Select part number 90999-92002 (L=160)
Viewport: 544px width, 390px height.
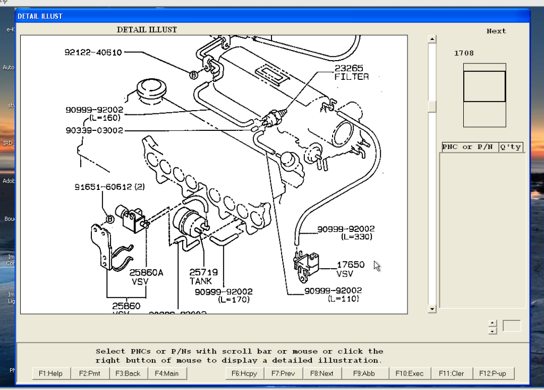[95, 114]
